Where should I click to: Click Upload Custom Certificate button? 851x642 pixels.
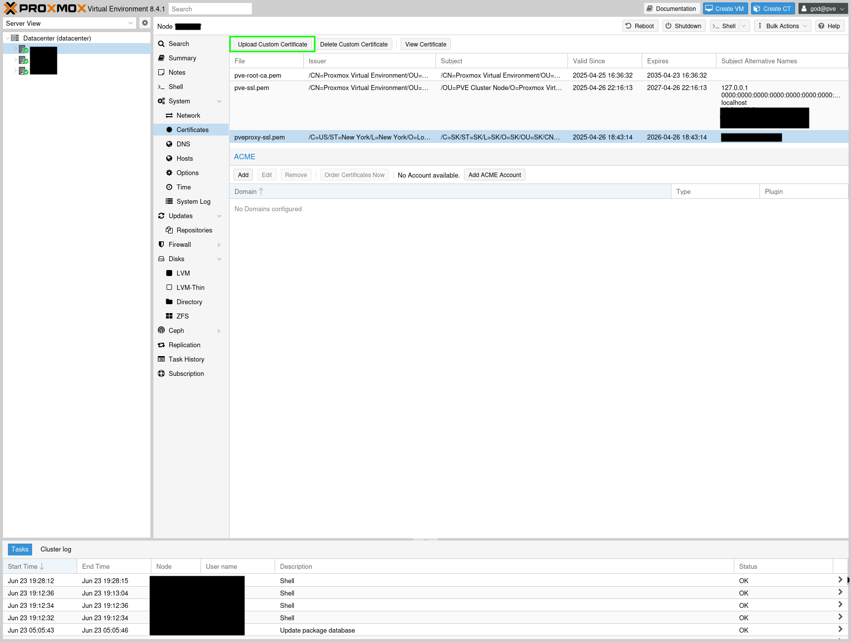[273, 44]
